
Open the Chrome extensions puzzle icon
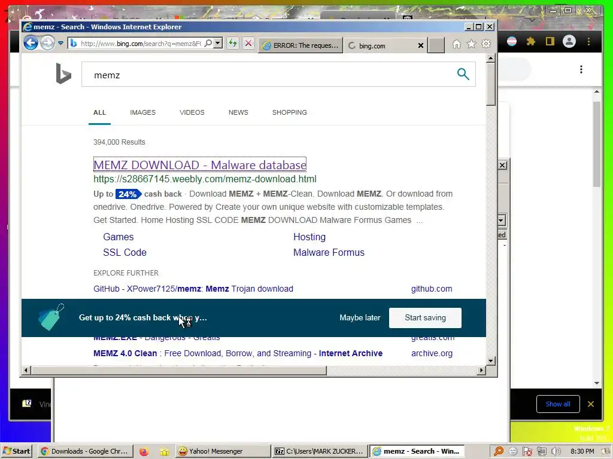tap(531, 41)
